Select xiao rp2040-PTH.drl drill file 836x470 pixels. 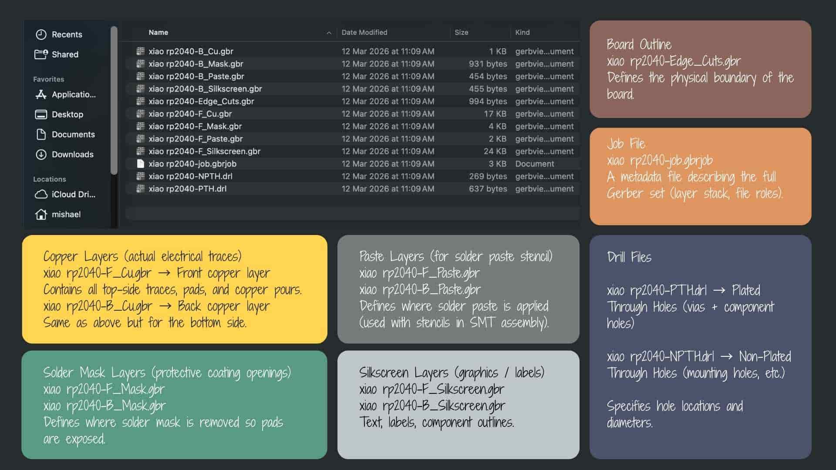(x=187, y=189)
